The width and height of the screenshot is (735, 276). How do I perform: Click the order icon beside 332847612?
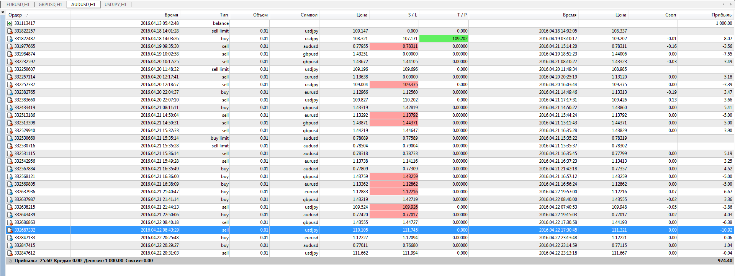click(x=10, y=253)
